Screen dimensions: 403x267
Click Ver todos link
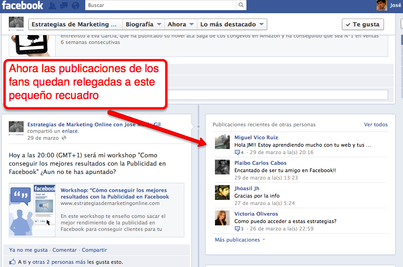(x=376, y=124)
